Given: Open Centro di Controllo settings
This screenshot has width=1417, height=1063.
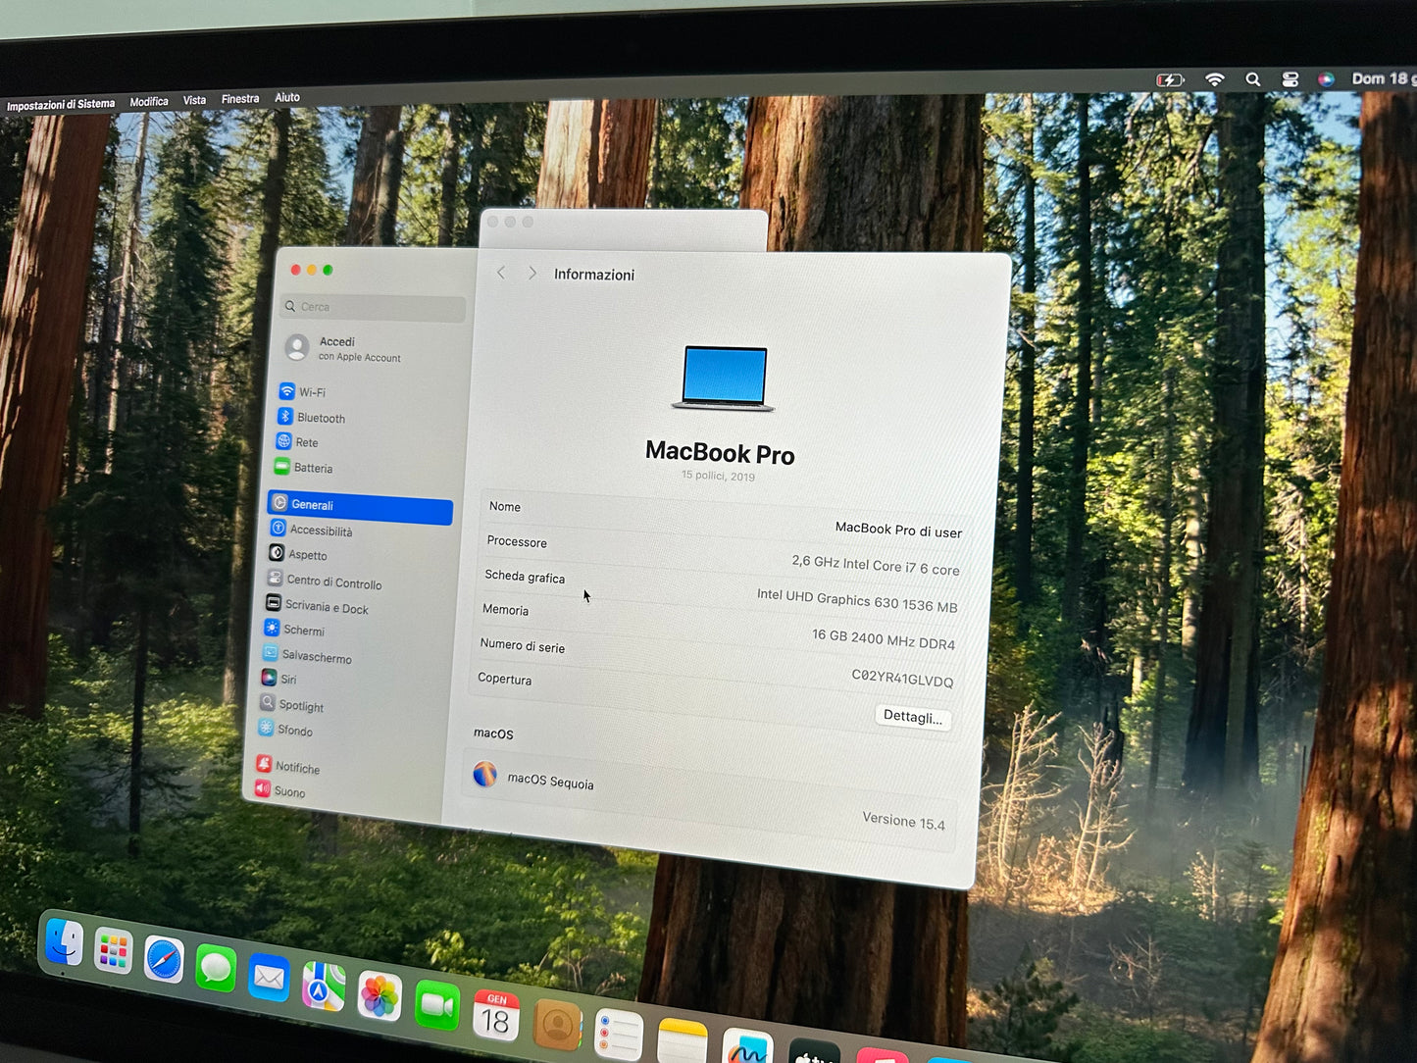Looking at the screenshot, I should pos(333,582).
